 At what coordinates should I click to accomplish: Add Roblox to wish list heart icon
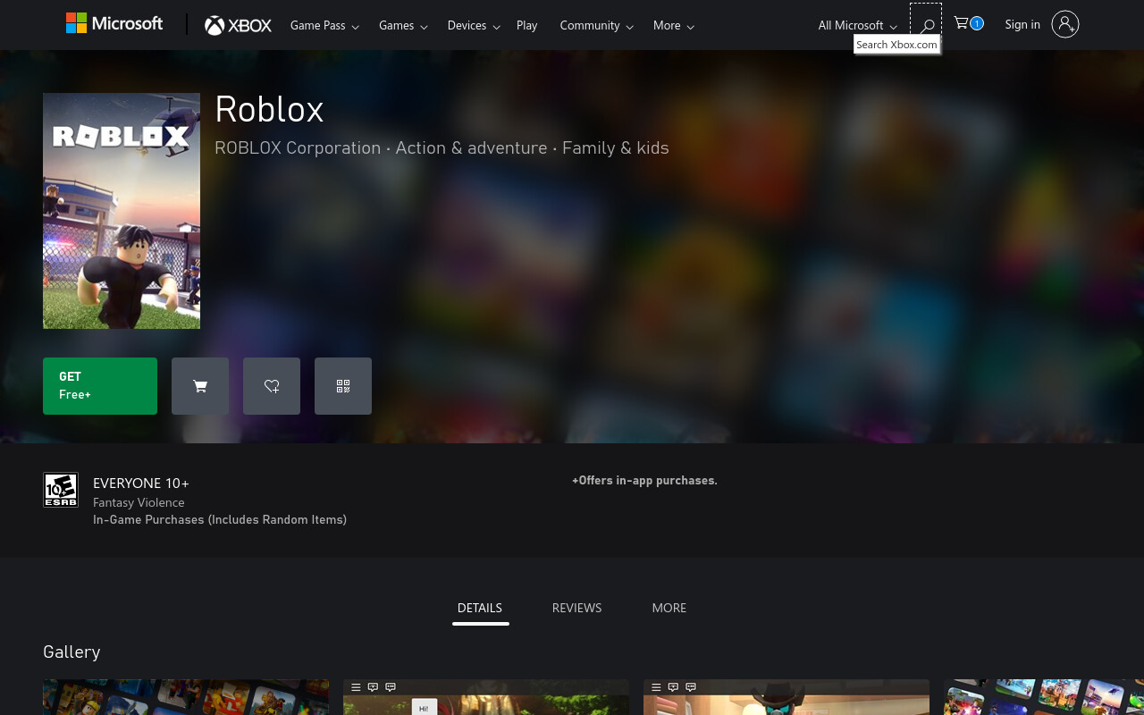[272, 386]
